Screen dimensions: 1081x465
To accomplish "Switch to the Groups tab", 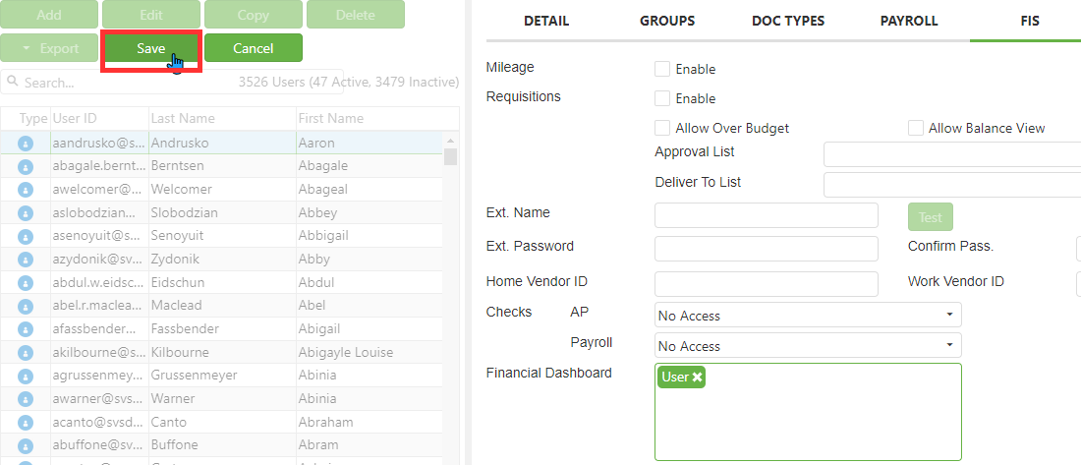I will tap(667, 21).
